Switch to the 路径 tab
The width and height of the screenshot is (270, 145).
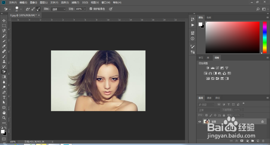[x=218, y=98]
